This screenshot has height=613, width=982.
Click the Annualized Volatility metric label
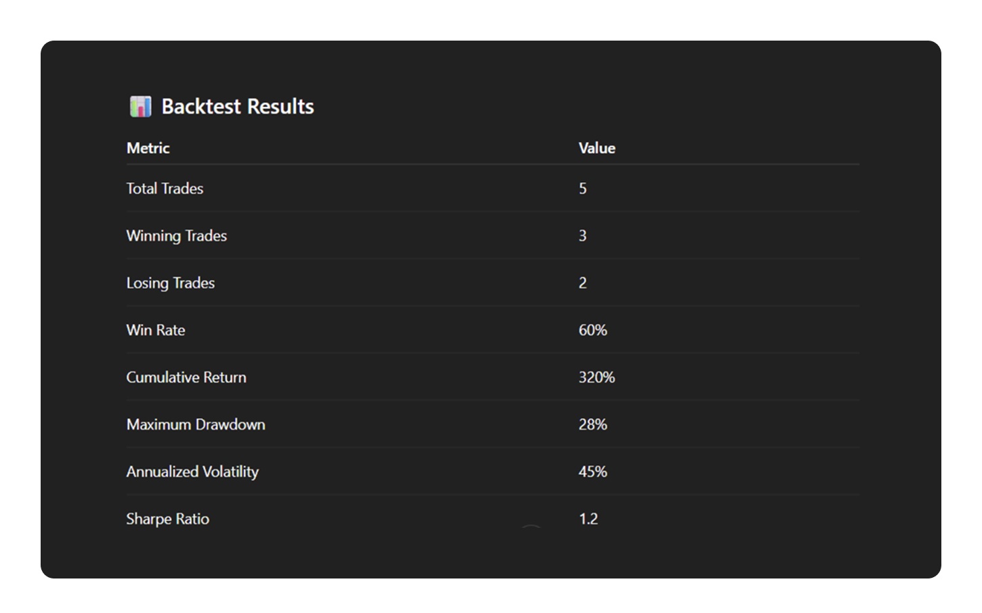(192, 472)
